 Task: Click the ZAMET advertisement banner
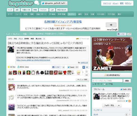tap(112, 54)
